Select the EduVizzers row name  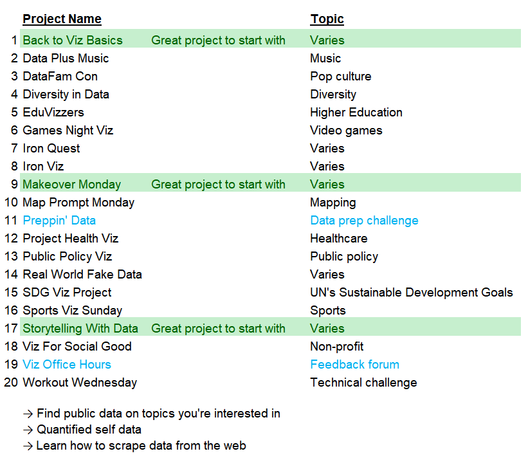coord(53,112)
